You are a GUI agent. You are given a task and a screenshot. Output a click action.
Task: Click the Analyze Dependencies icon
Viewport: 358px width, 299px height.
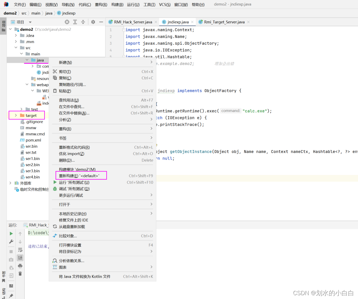(55, 261)
